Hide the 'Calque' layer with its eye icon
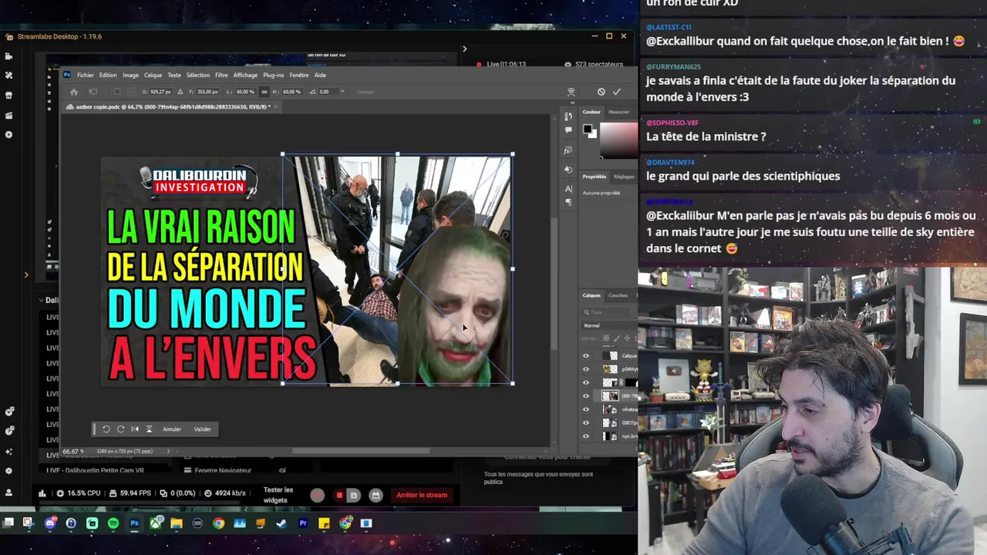The height and width of the screenshot is (555, 987). (x=586, y=355)
